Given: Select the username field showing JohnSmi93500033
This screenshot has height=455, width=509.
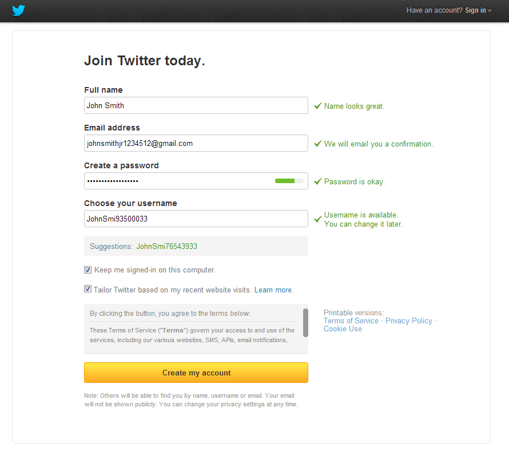Looking at the screenshot, I should 196,219.
